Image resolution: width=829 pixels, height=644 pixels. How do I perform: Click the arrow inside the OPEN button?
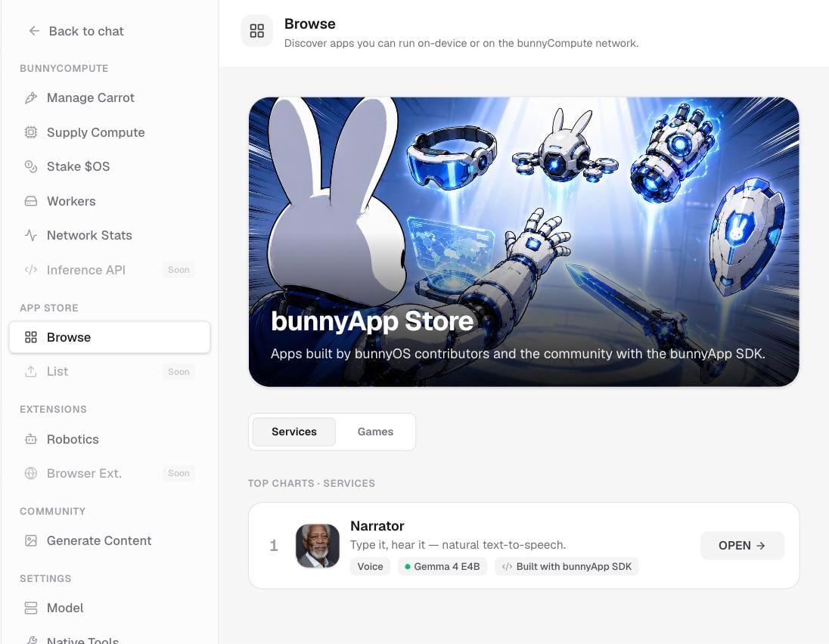tap(761, 546)
